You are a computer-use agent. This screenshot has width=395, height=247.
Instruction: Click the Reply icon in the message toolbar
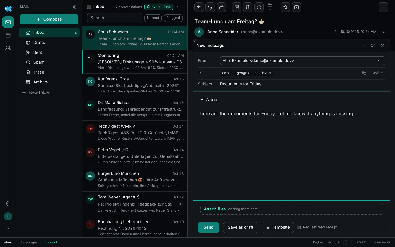[x=199, y=7]
